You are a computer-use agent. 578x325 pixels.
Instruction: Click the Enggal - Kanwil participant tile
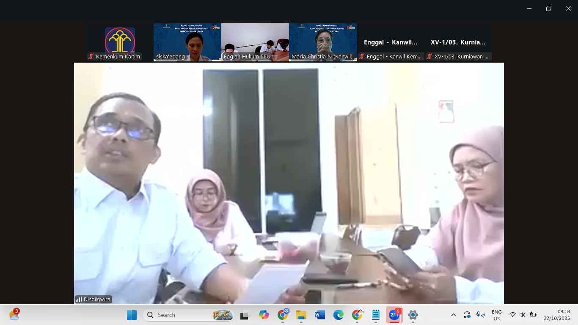click(390, 42)
